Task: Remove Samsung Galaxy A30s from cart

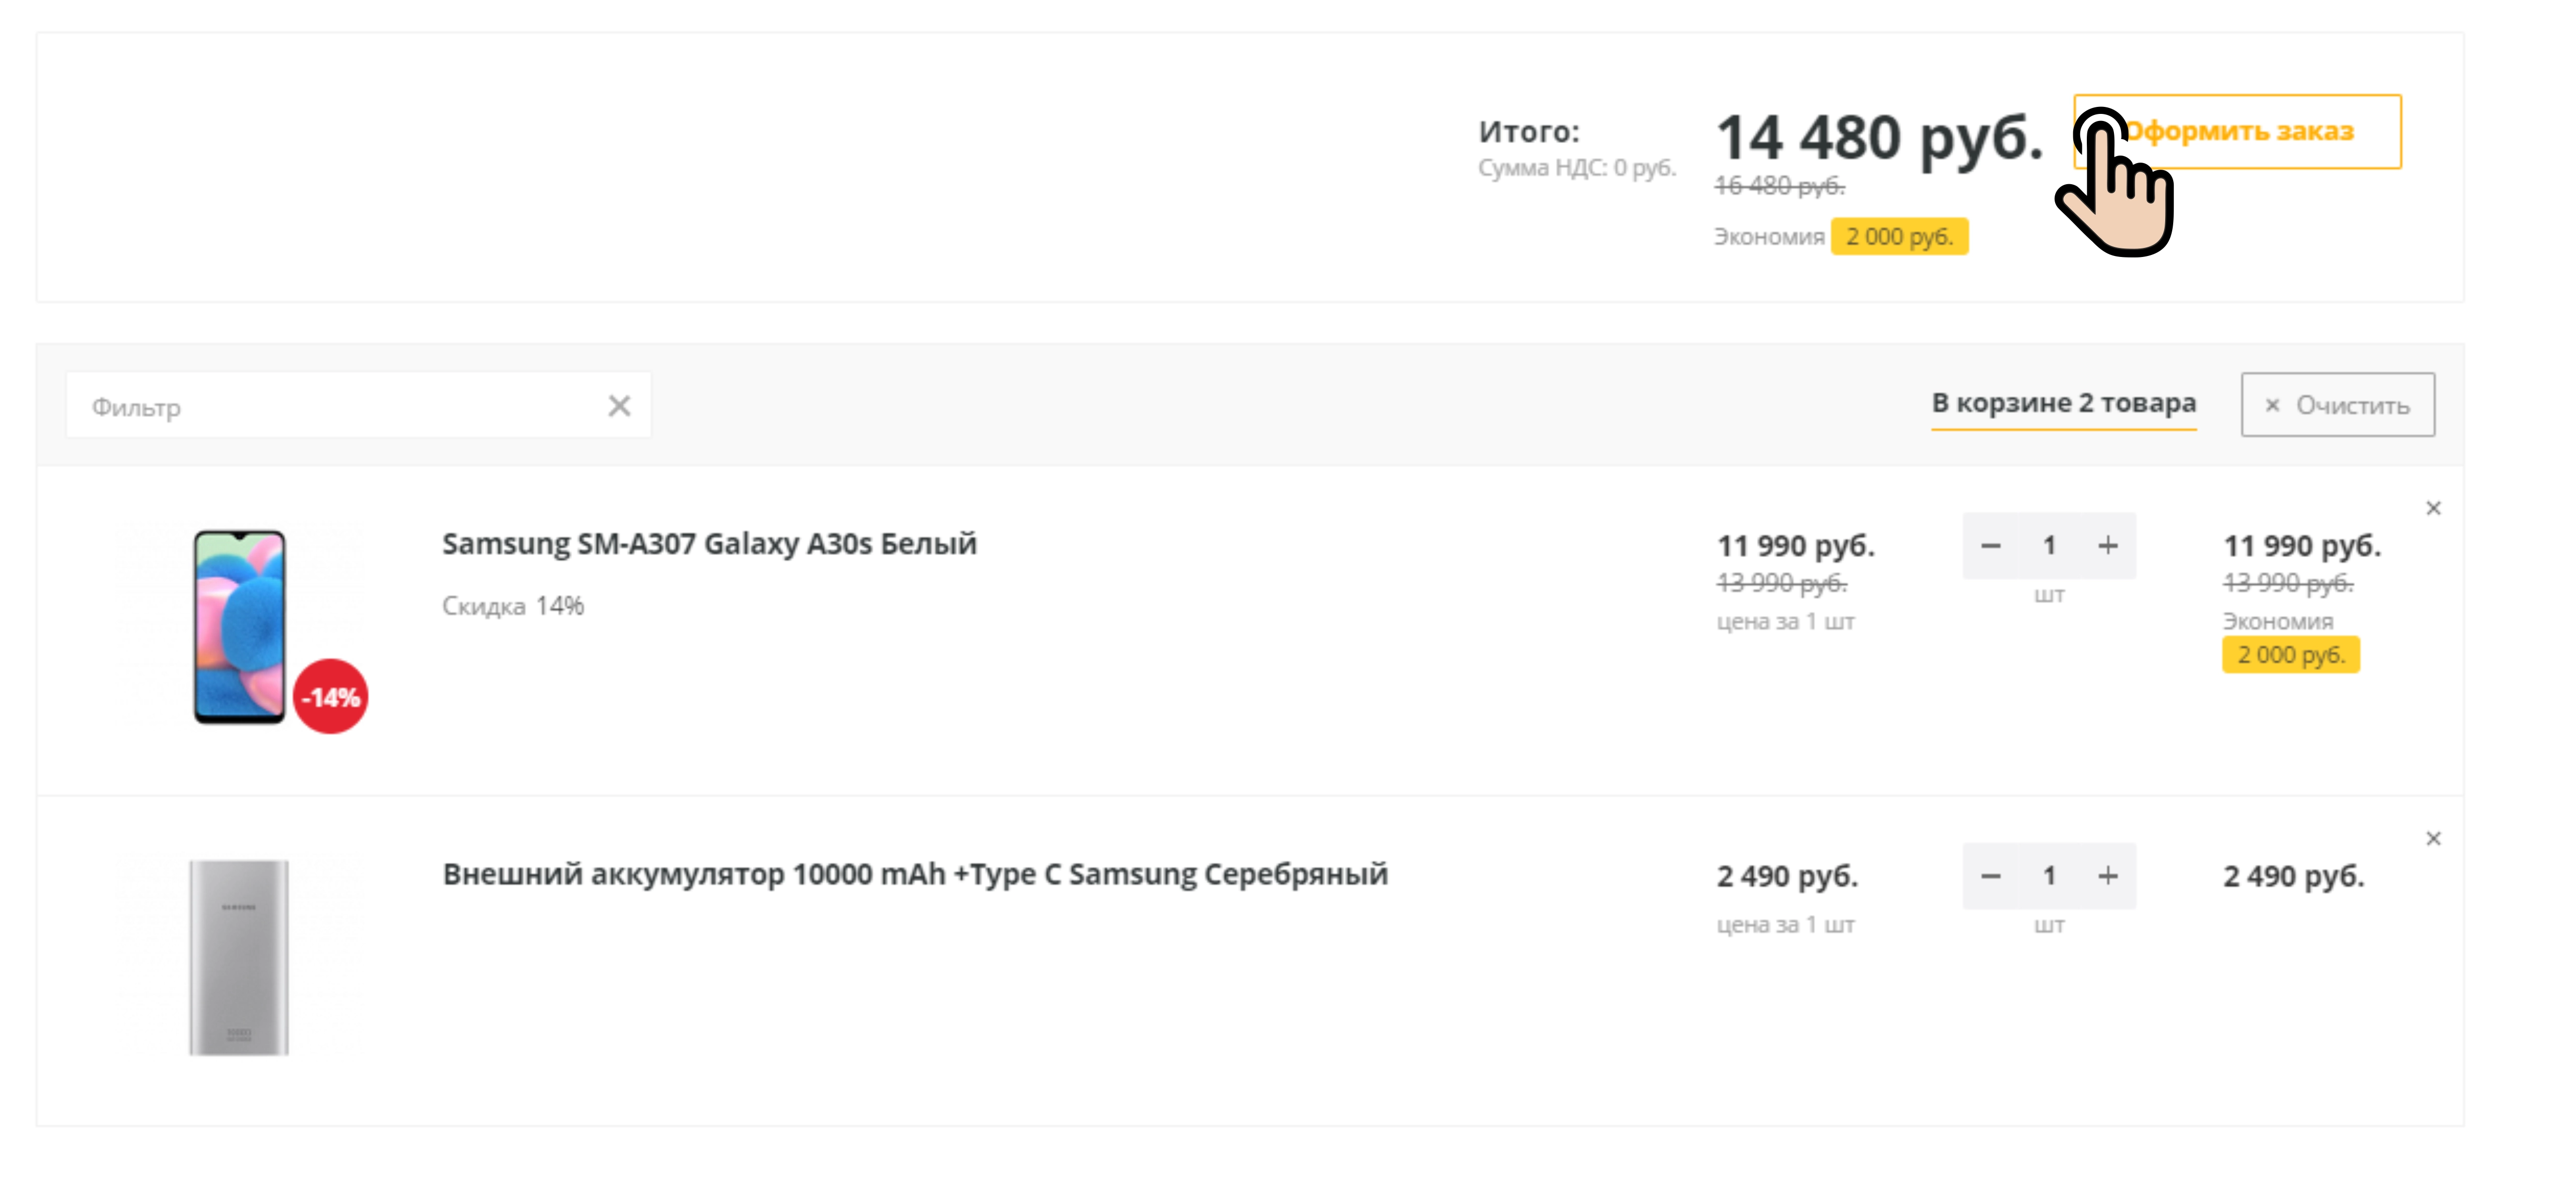Action: click(x=2433, y=508)
